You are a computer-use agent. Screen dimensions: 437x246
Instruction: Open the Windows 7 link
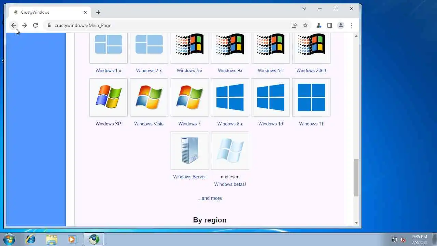point(189,124)
